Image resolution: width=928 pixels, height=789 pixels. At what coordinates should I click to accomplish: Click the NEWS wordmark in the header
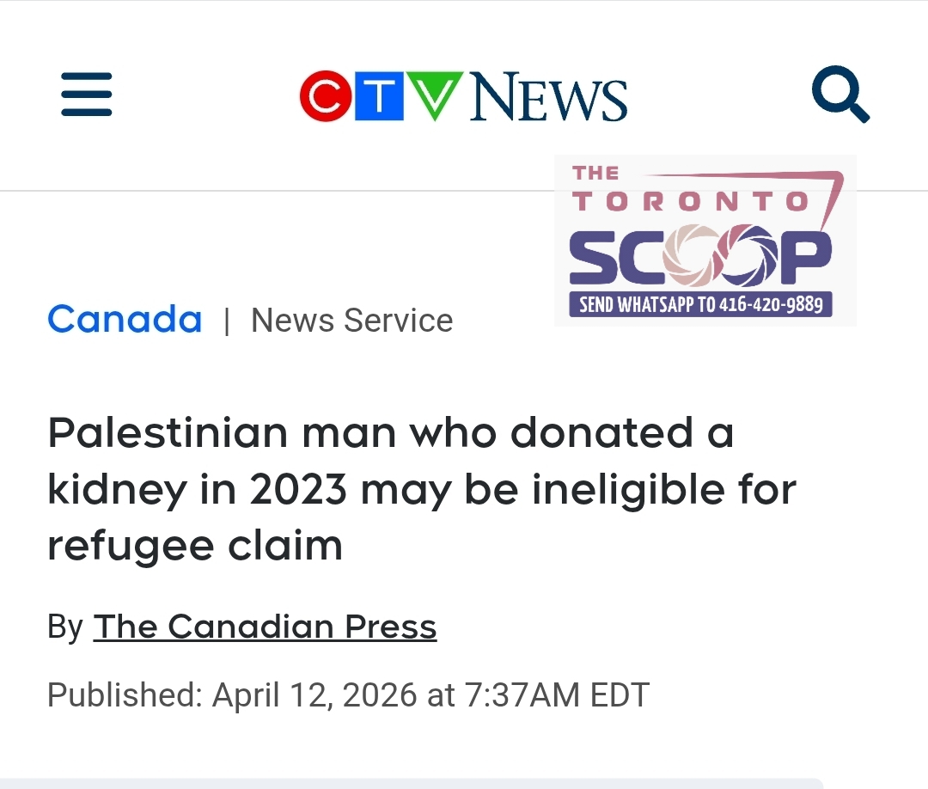548,96
